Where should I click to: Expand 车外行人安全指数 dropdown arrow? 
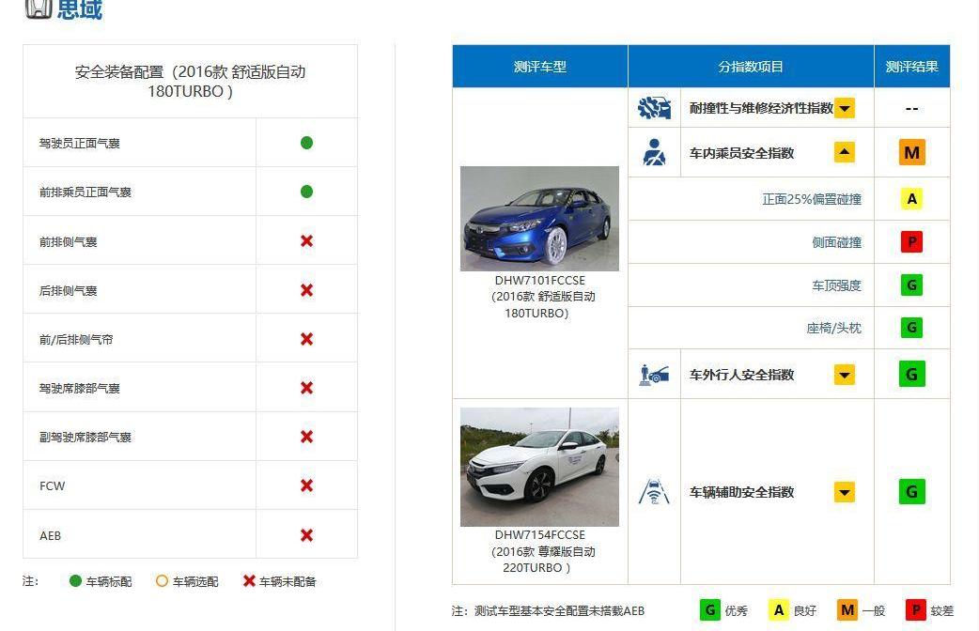tap(844, 375)
